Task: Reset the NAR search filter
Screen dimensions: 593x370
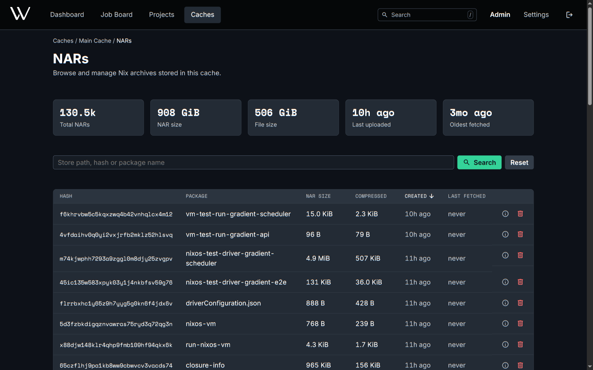Action: [519, 162]
